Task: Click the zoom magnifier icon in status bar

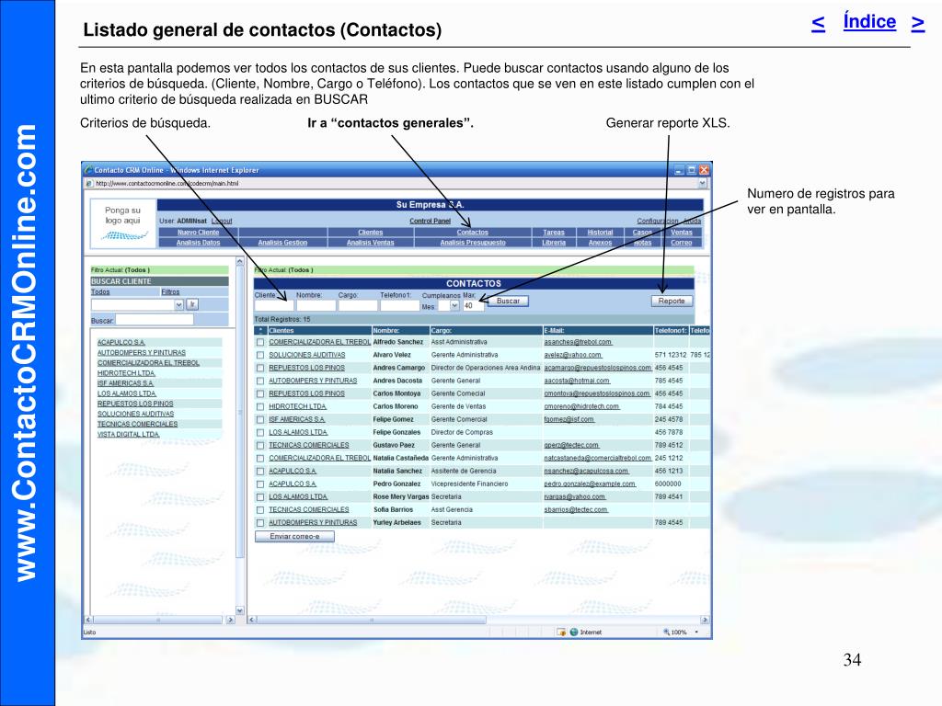Action: point(666,632)
